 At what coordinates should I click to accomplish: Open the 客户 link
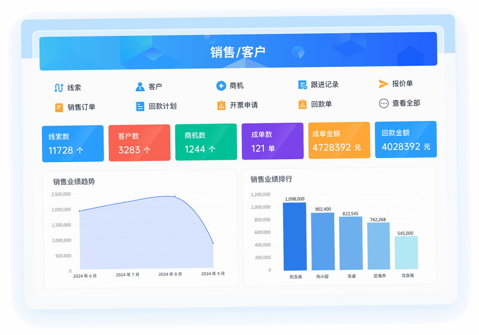155,87
